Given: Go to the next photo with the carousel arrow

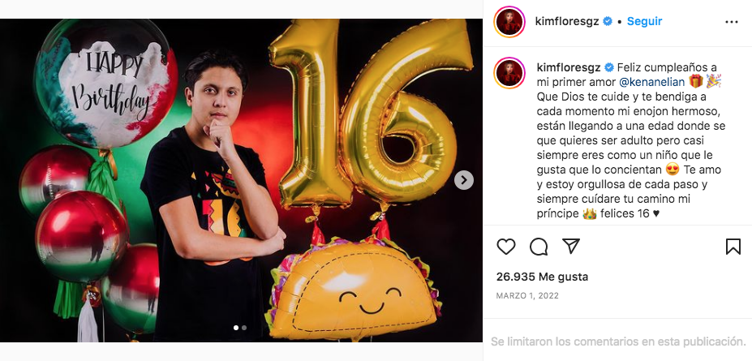Looking at the screenshot, I should (463, 180).
